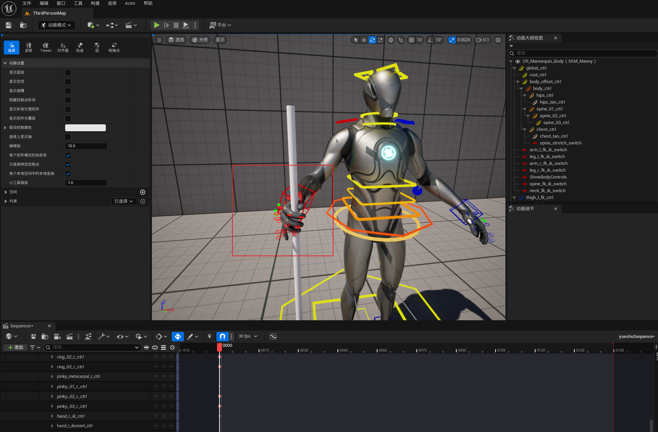The height and width of the screenshot is (432, 658).
Task: Click the 透视 perspective view button
Action: 176,40
